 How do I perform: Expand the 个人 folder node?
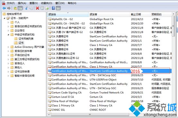point(8,22)
